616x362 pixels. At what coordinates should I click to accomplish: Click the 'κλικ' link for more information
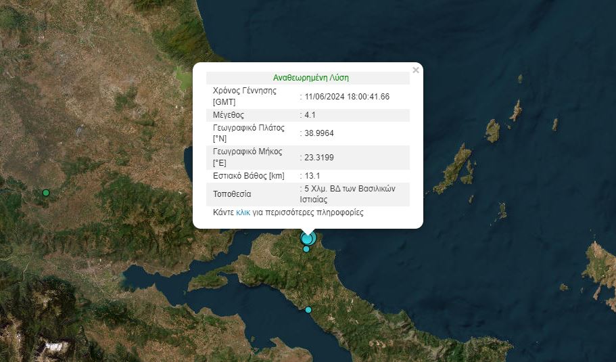click(x=243, y=212)
